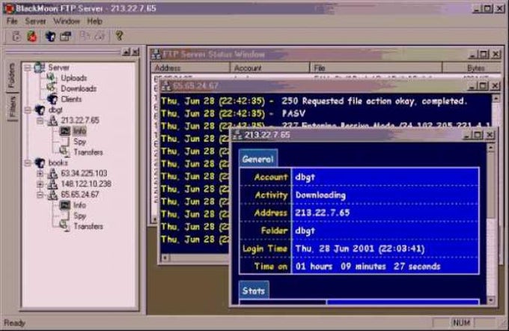Select highlighted Info under 213.22.7.65
The width and height of the screenshot is (509, 331).
point(79,131)
